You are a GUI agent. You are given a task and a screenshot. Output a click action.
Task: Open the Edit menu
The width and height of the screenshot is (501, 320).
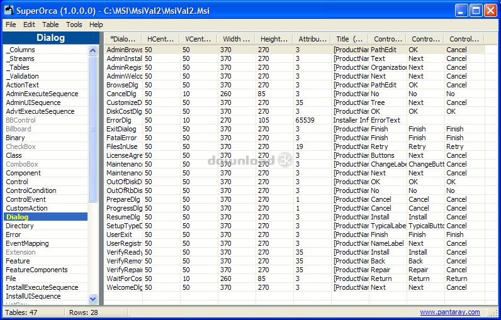coord(29,25)
